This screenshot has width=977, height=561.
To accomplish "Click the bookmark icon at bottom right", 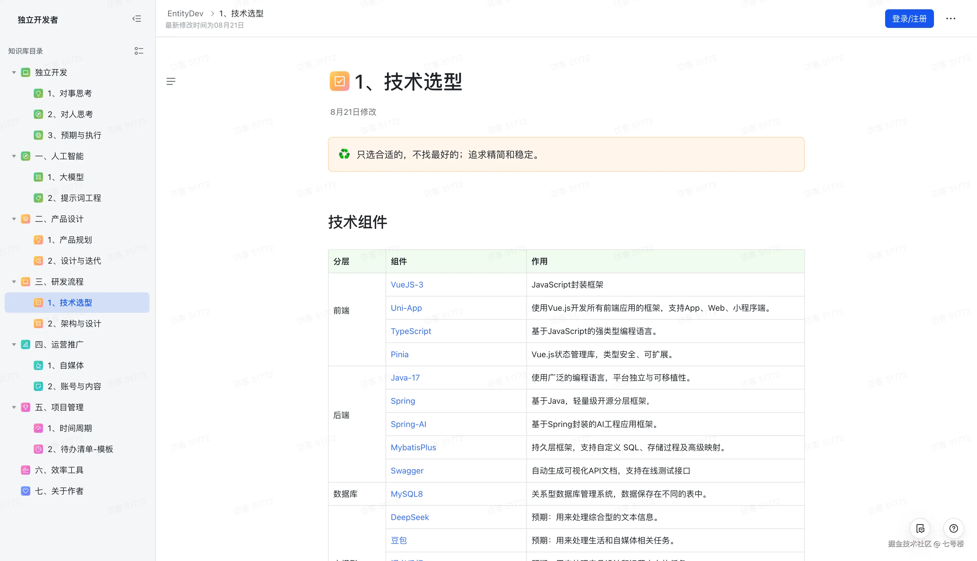I will (x=920, y=529).
